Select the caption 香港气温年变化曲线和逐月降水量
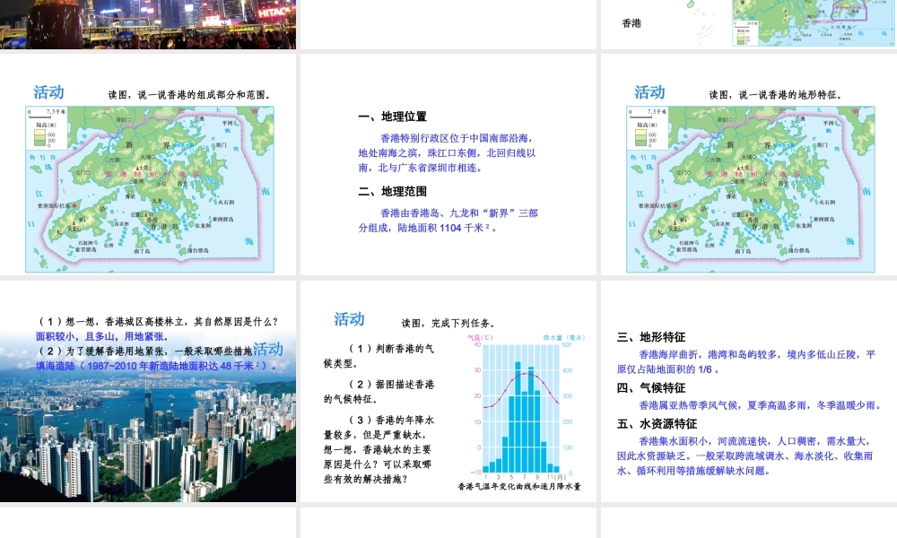The image size is (897, 538). 519,487
